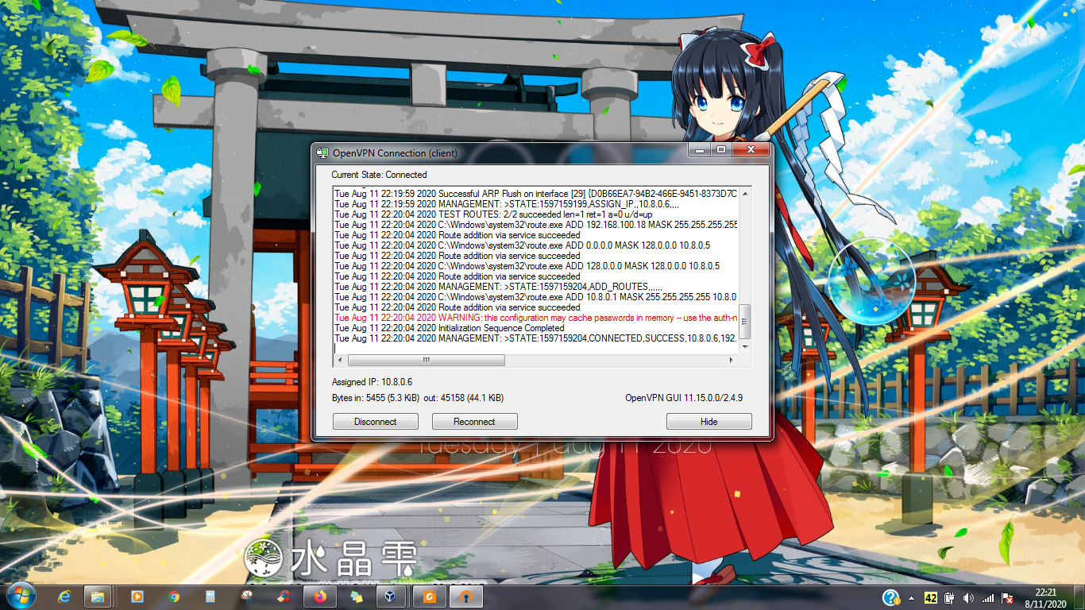This screenshot has width=1085, height=610.
Task: Close the OpenVPN Connection window
Action: pos(751,149)
